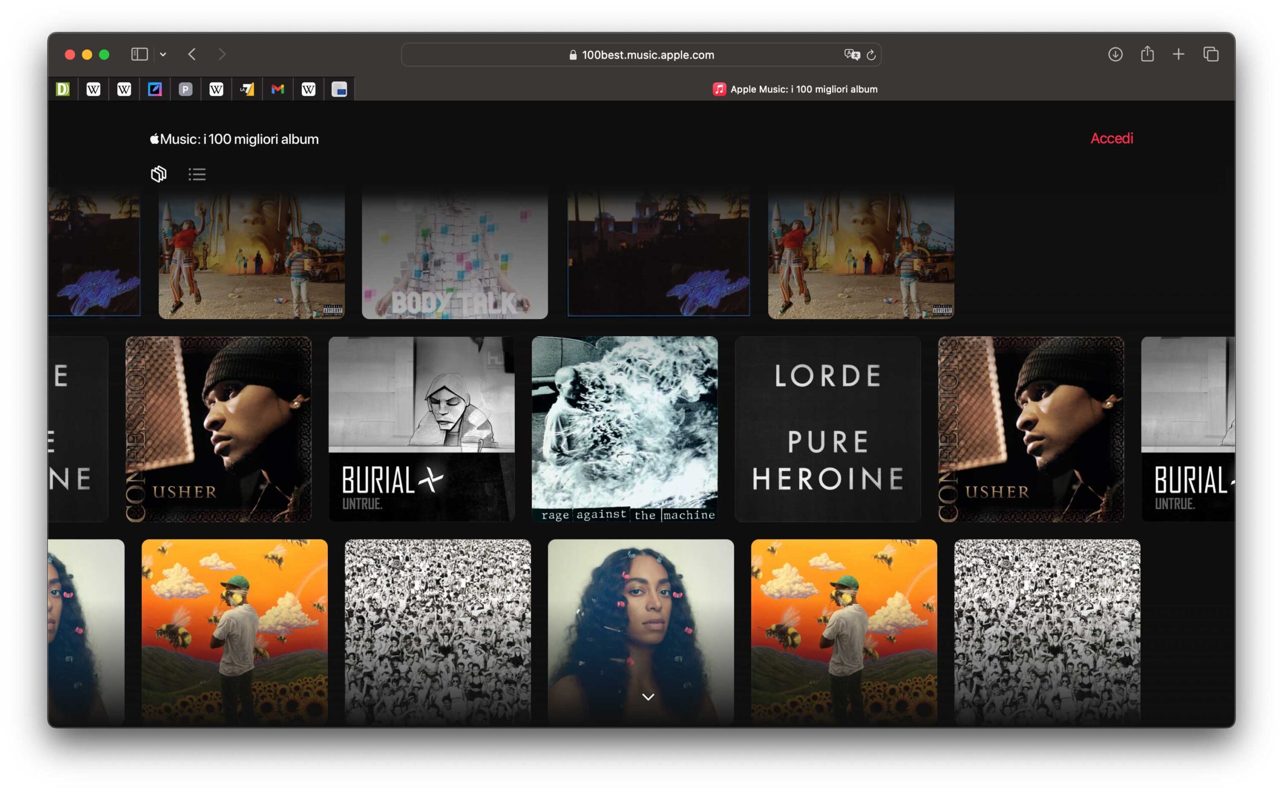
Task: Show the tab overview
Action: pos(1211,55)
